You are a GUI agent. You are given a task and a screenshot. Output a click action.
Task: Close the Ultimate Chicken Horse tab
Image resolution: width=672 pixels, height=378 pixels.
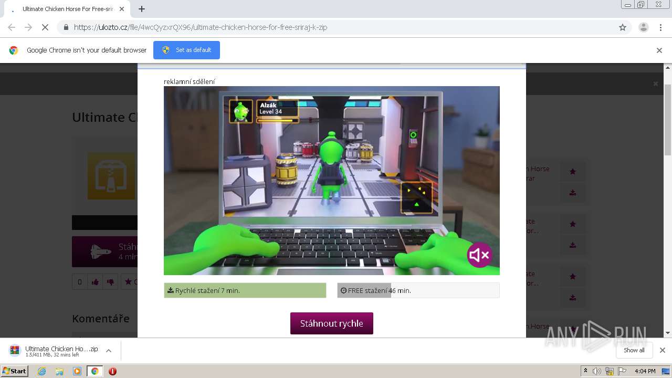122,9
